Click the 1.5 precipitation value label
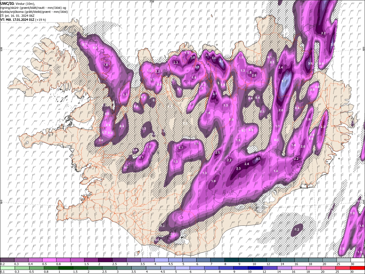Screen dimensions: 365x274 coord(241,57)
